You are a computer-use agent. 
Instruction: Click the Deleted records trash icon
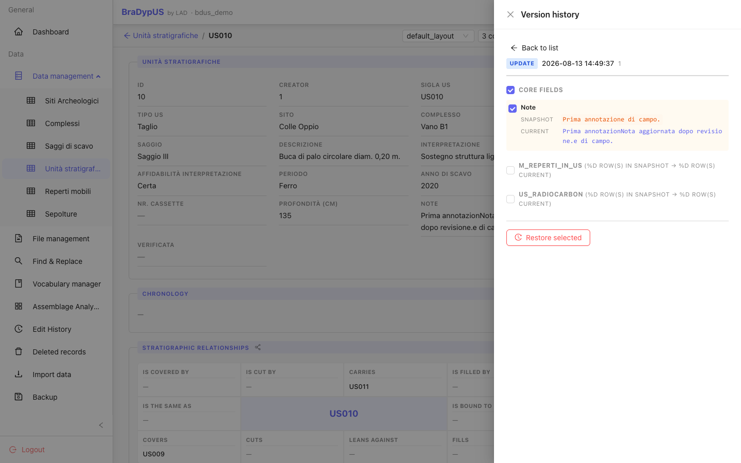(19, 351)
